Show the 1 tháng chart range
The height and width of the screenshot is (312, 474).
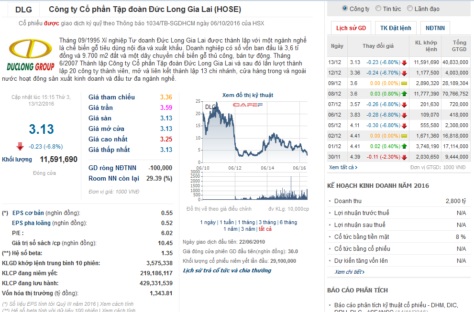point(246,222)
